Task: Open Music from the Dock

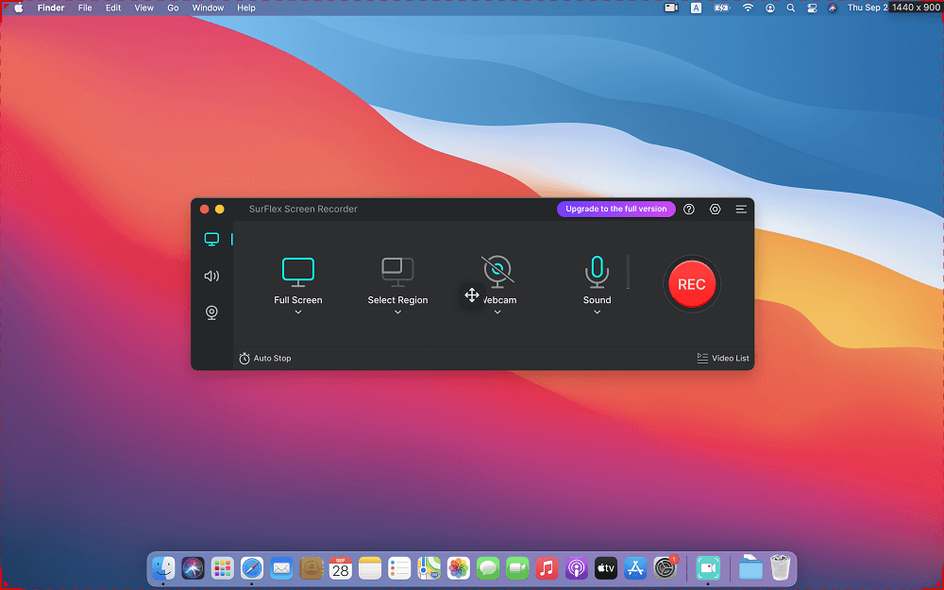Action: [x=548, y=567]
